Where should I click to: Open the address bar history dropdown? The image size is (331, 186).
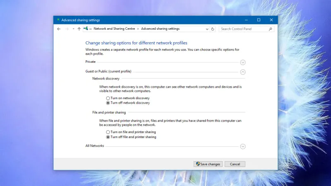pyautogui.click(x=207, y=29)
